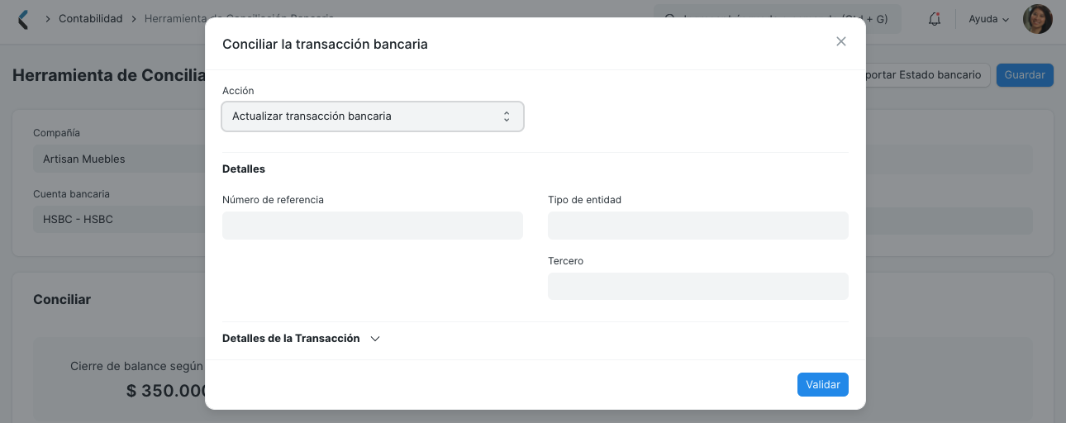Click the Tercero field
This screenshot has height=423, width=1066.
[698, 287]
